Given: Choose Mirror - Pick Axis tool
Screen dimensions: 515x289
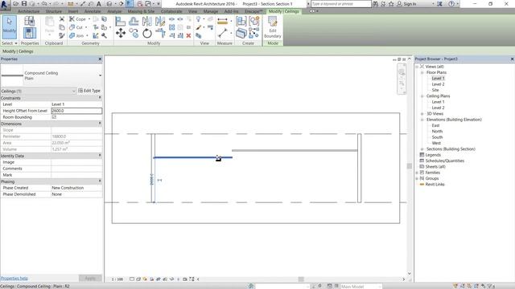Looking at the screenshot, I should click(x=146, y=22).
